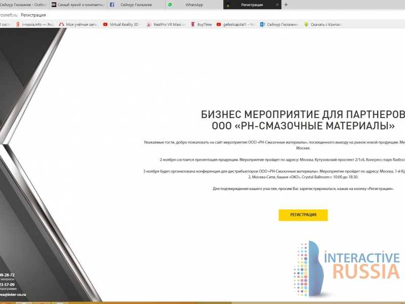This screenshot has height=304, width=405.
Task: Click the '3 ноября будет организована конференция' paragraph
Action: (274, 174)
